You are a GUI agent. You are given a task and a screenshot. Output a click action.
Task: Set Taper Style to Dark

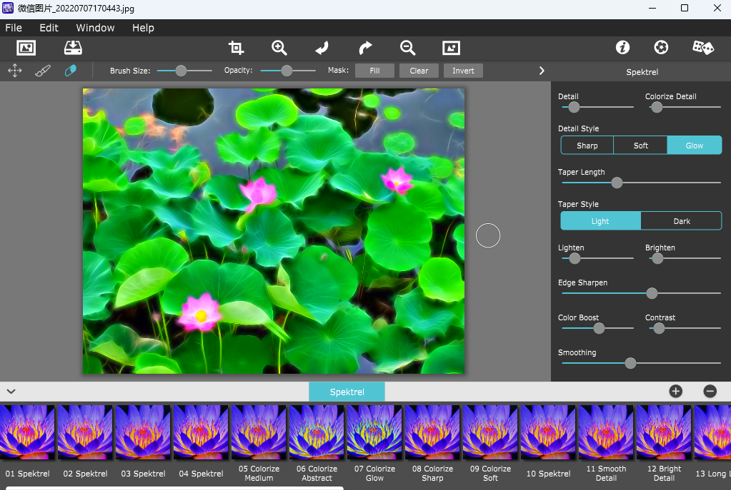681,220
